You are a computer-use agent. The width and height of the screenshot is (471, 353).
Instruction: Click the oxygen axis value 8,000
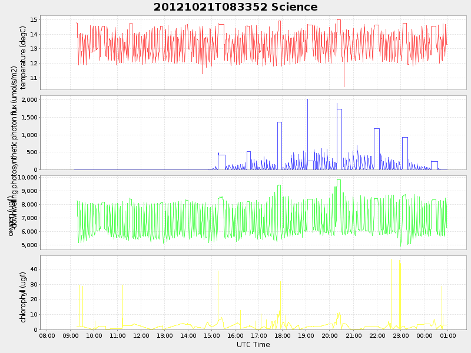29,204
